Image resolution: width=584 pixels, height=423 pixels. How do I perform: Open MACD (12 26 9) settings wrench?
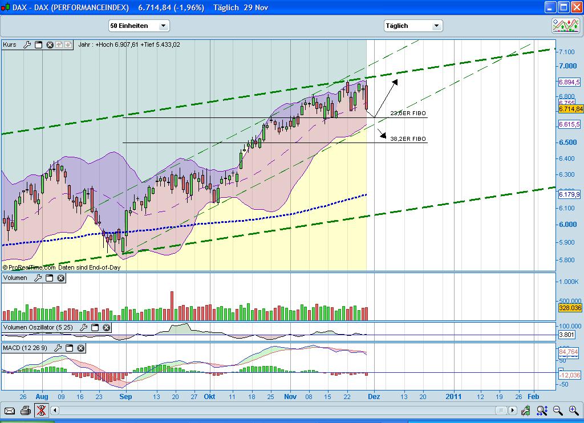click(x=59, y=348)
